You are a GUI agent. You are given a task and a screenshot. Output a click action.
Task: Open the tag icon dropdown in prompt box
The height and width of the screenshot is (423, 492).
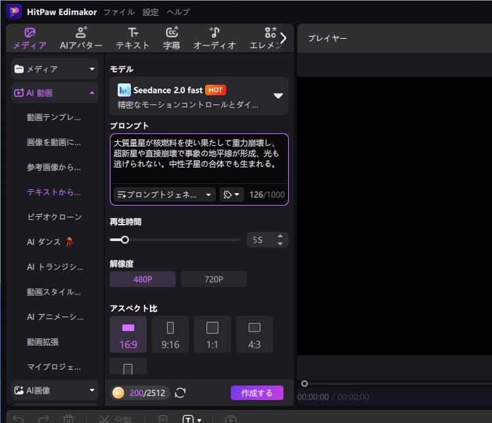232,194
